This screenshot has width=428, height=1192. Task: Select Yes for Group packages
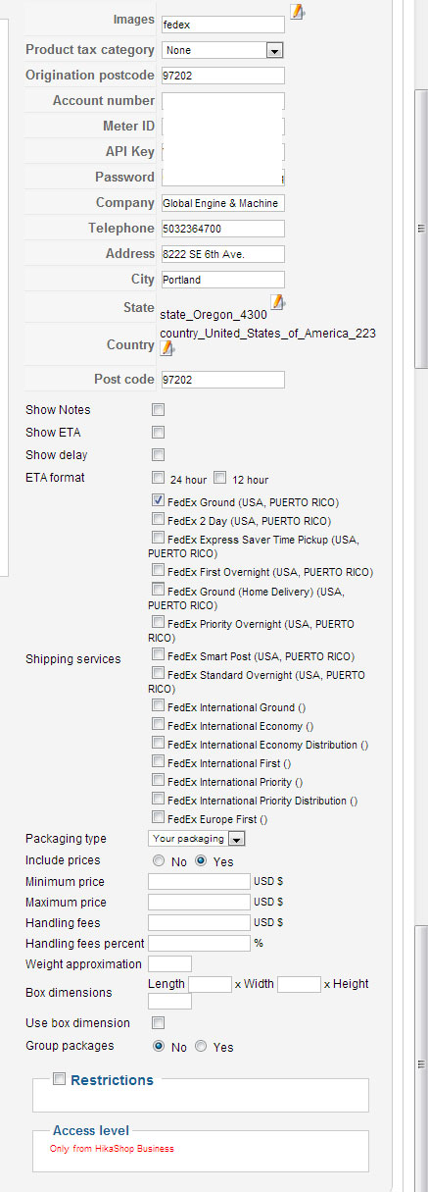(202, 1047)
